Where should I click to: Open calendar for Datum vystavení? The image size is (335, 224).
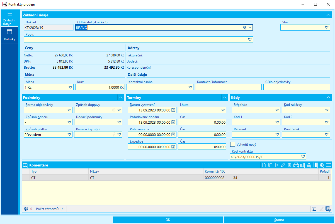(x=173, y=110)
